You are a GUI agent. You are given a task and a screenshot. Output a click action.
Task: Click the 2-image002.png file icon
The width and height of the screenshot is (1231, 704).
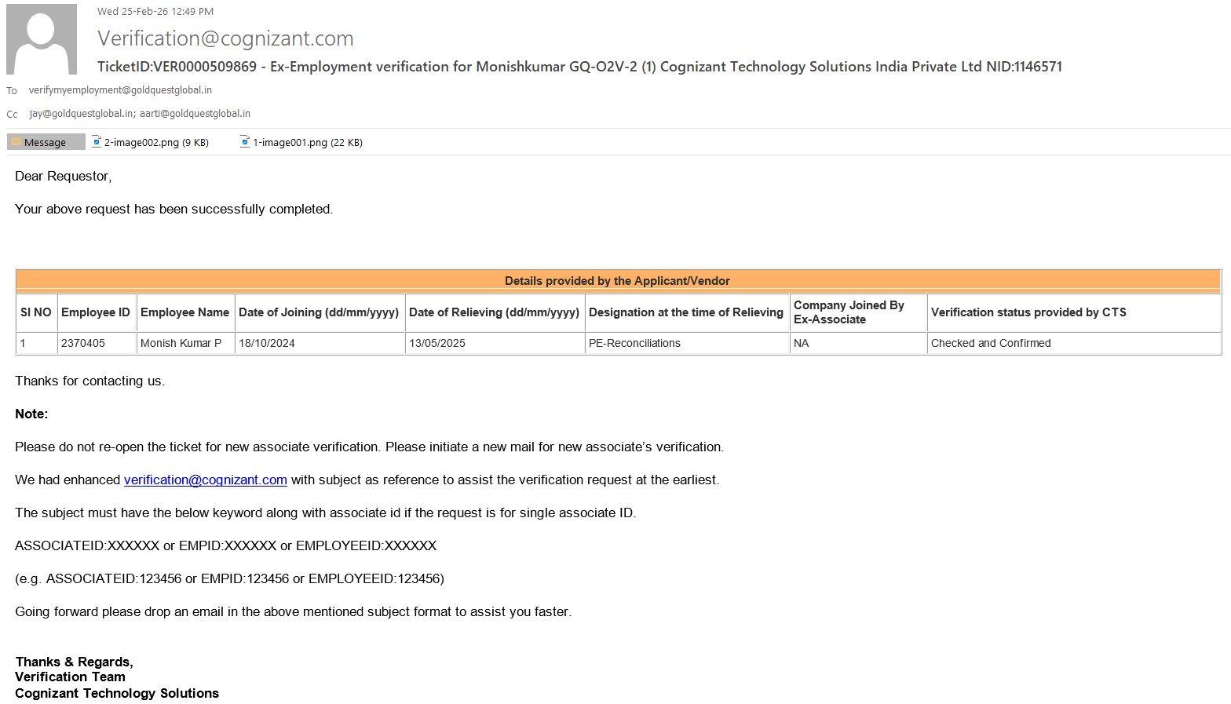coord(97,142)
